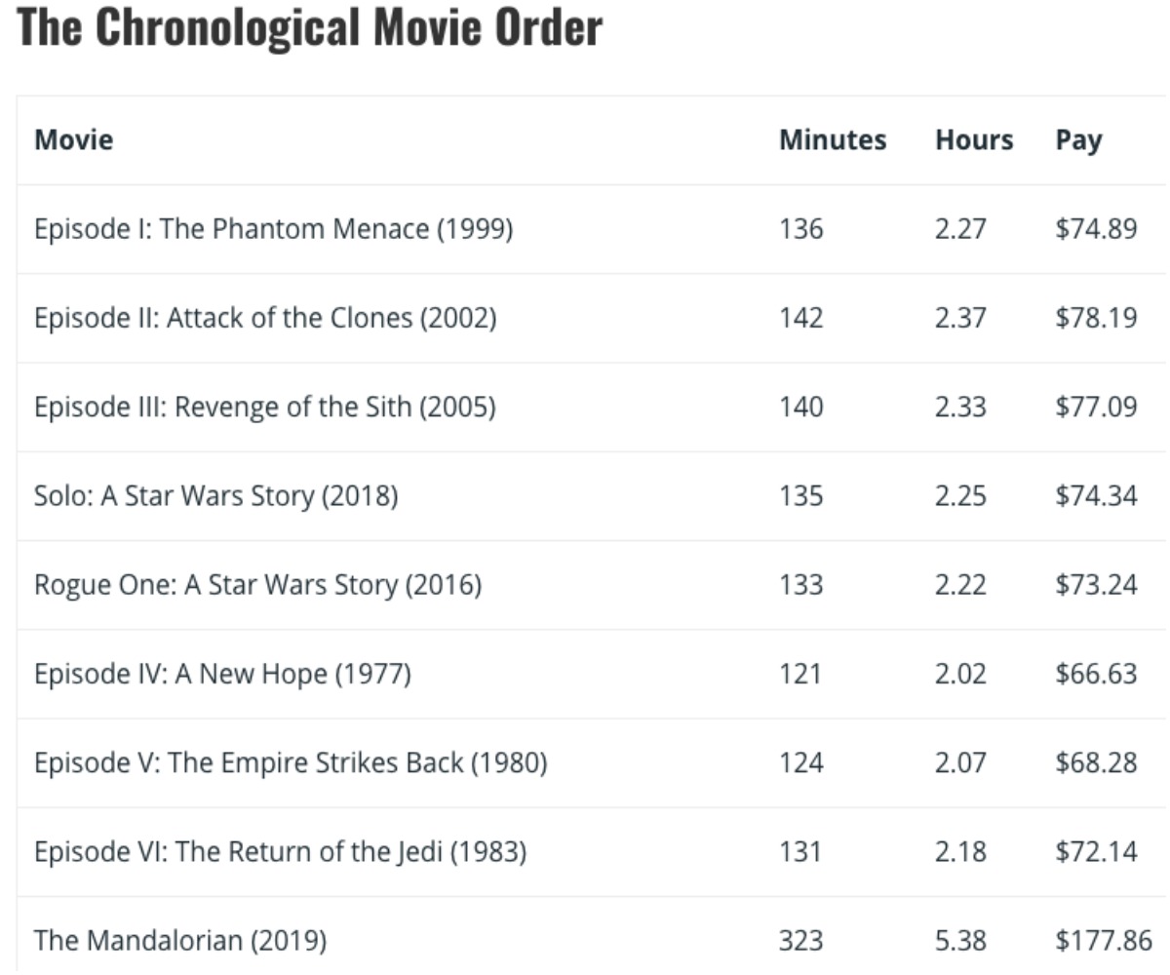Click Episode VI: The Return of the Jedi
The height and width of the screenshot is (975, 1170).
(281, 853)
